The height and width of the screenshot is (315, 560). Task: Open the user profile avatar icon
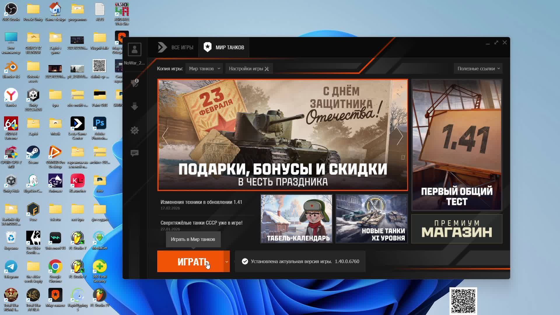coord(134,49)
